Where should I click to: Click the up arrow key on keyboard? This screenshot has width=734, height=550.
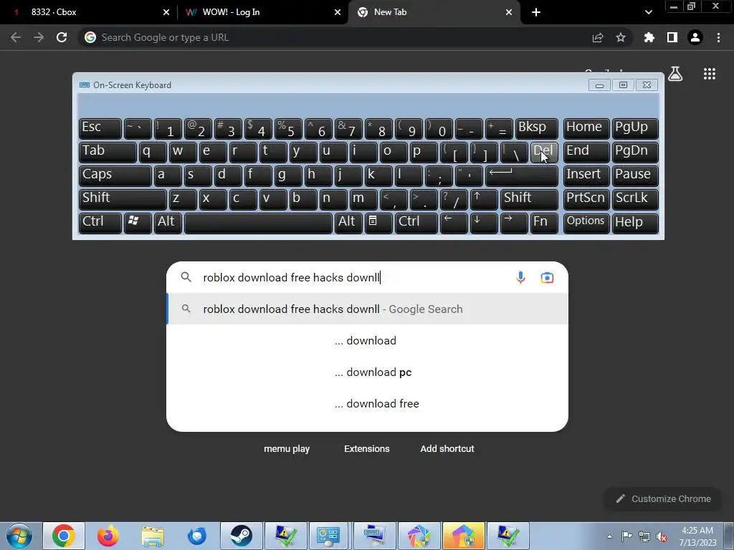coord(484,200)
